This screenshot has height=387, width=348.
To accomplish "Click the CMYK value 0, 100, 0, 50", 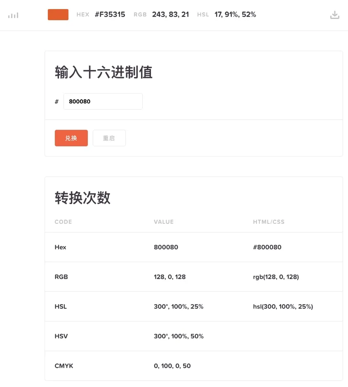I will click(172, 366).
